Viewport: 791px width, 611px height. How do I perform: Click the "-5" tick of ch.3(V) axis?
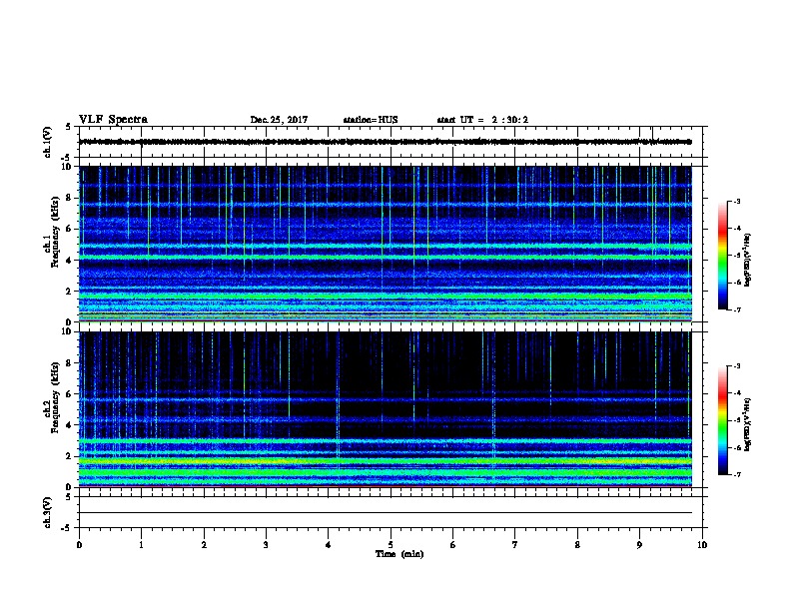(66, 528)
